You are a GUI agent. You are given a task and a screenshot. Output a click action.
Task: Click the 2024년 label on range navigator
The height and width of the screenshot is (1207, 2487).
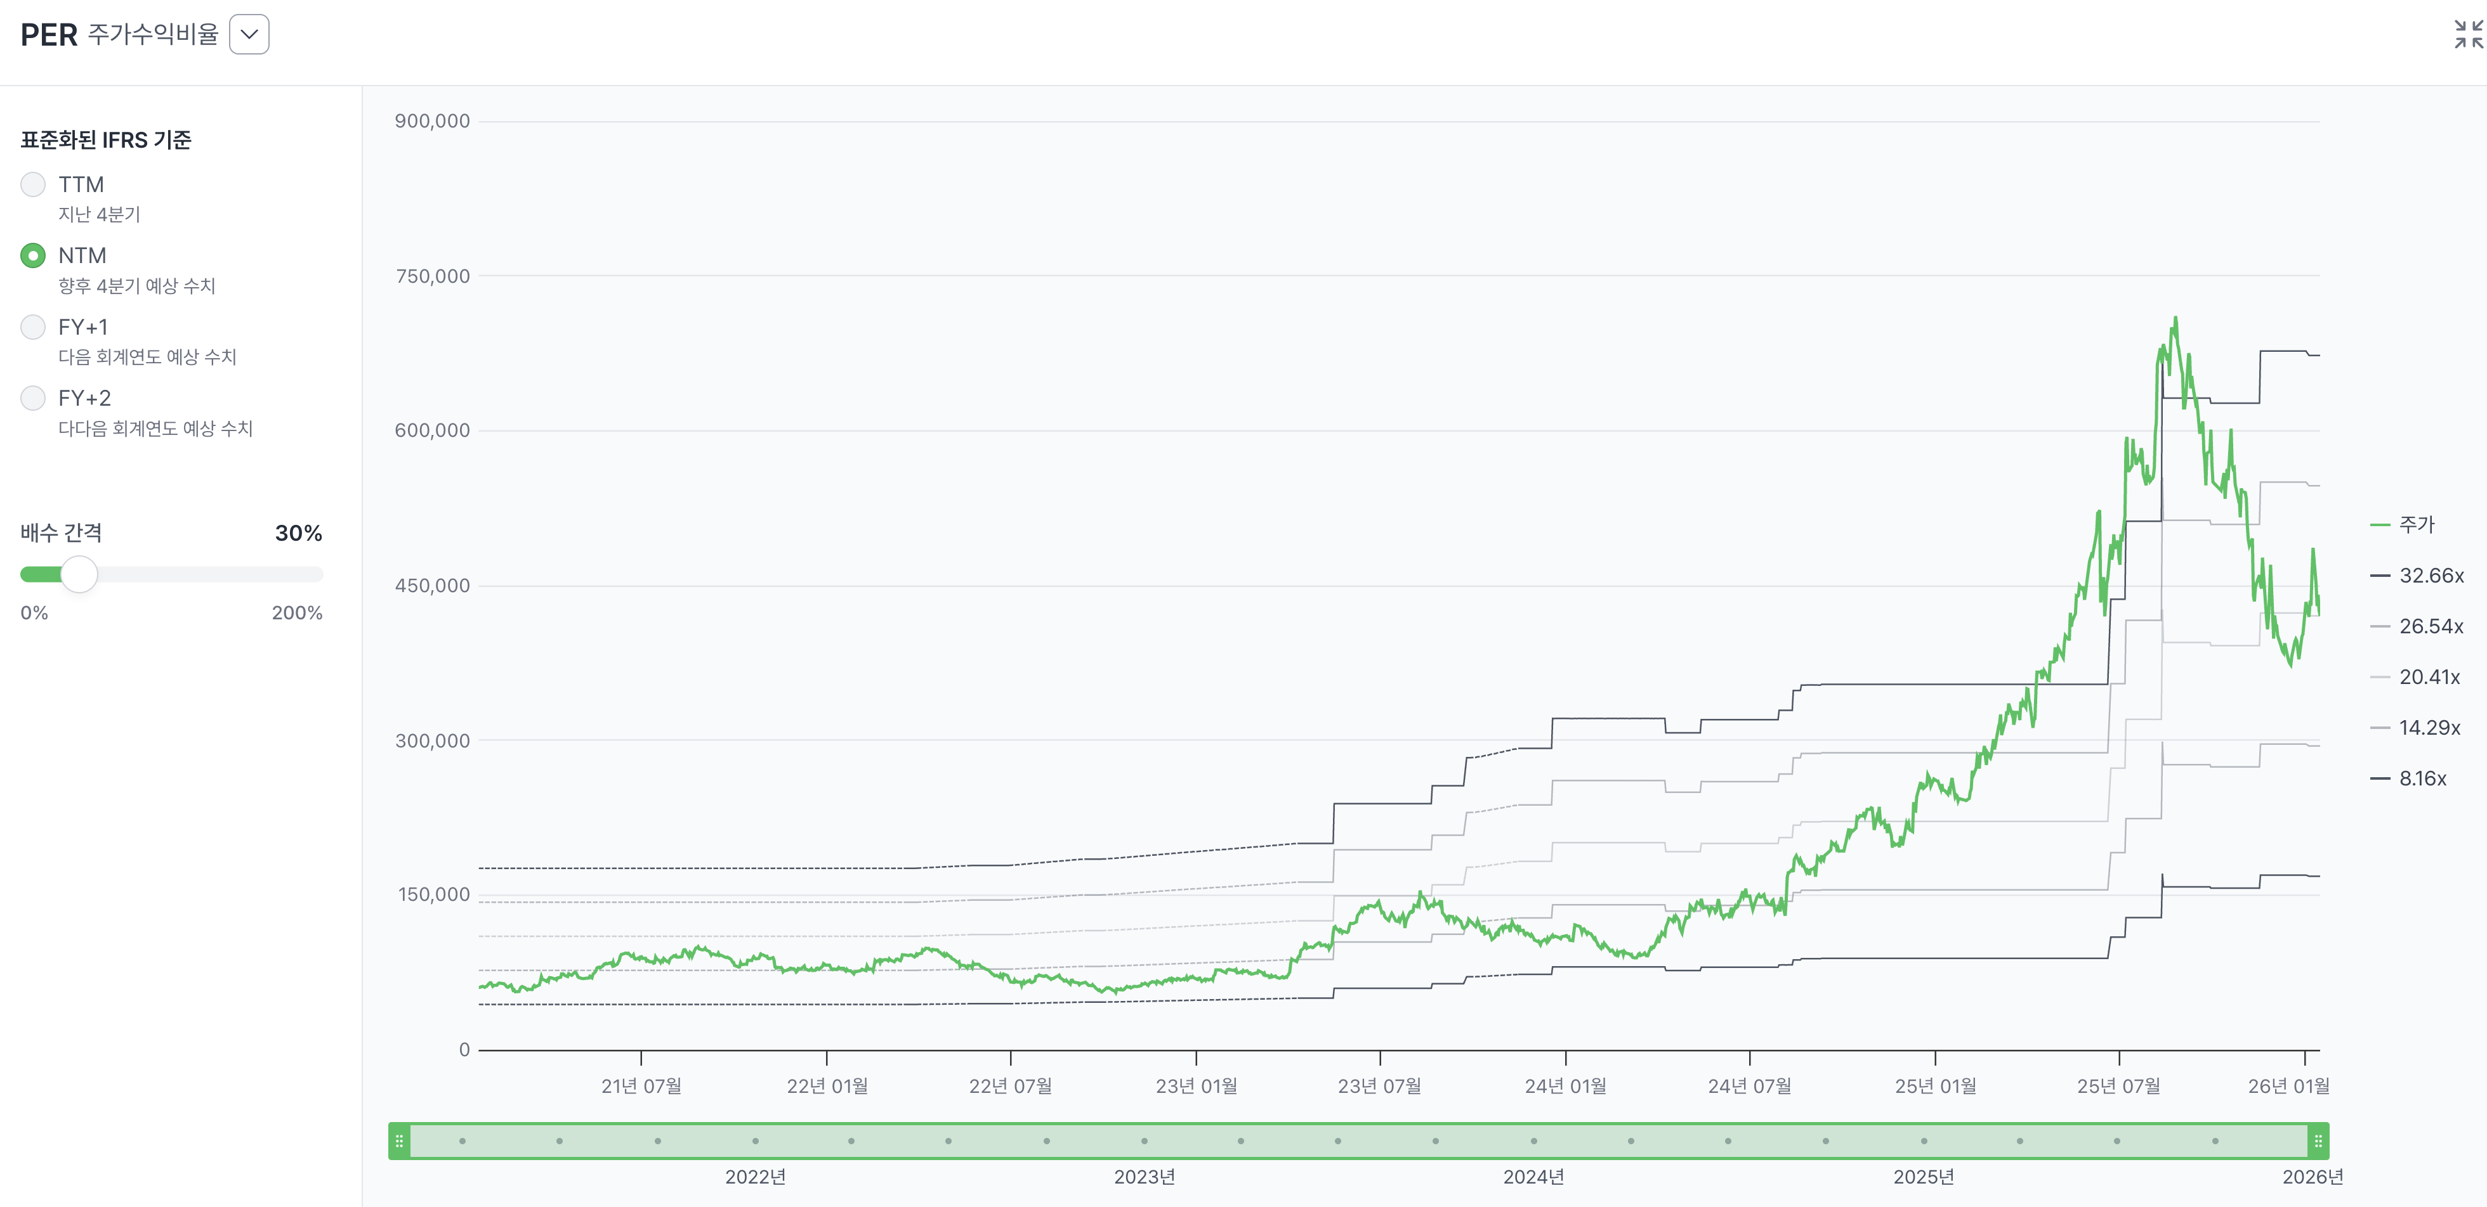click(1533, 1177)
